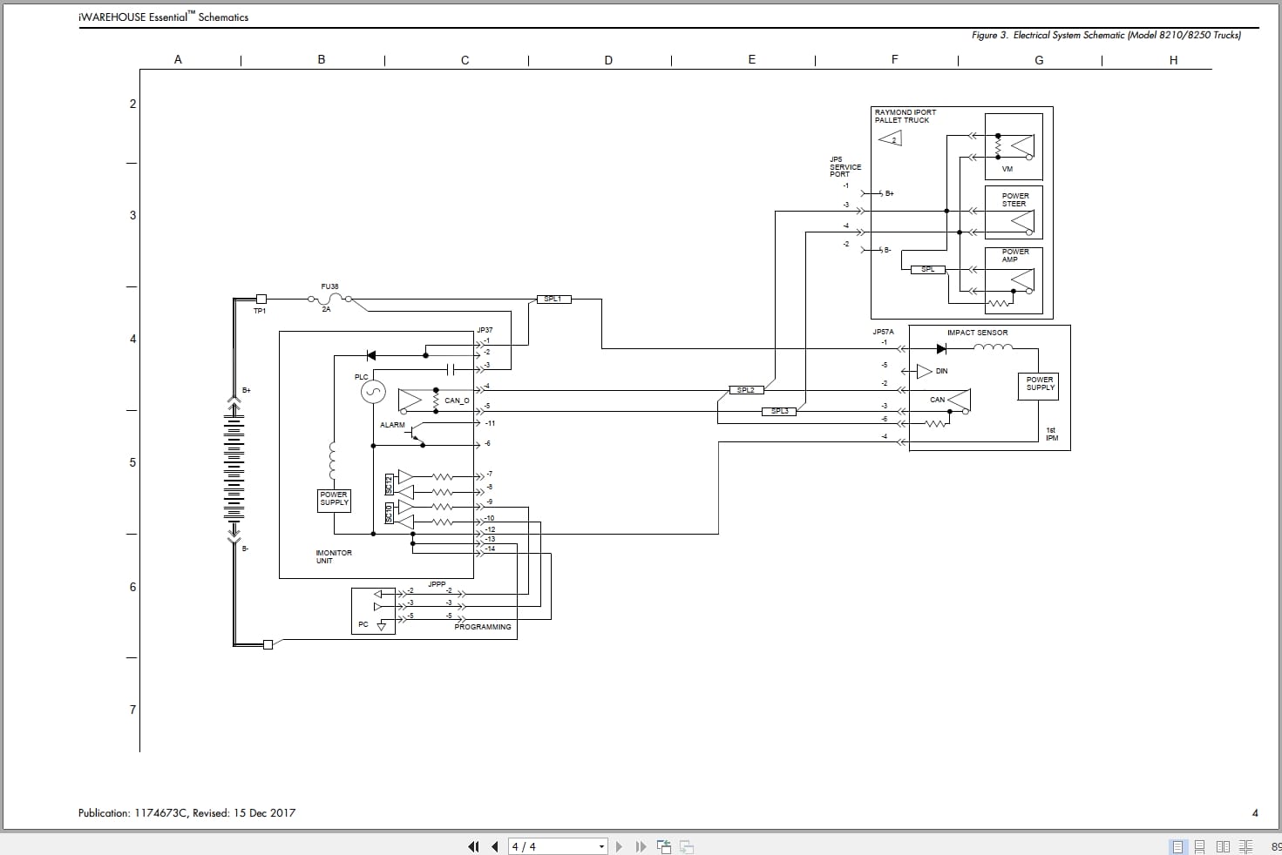Open the page number dropdown
This screenshot has width=1282, height=855.
600,845
